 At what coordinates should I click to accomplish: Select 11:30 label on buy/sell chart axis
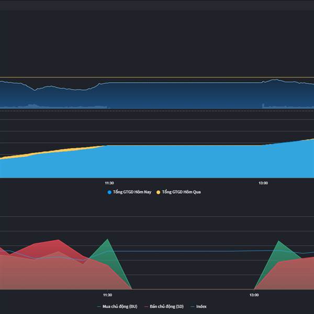[x=107, y=295]
